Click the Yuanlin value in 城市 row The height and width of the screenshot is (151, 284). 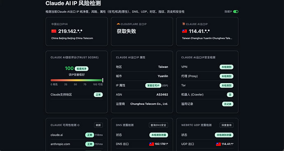(x=163, y=76)
